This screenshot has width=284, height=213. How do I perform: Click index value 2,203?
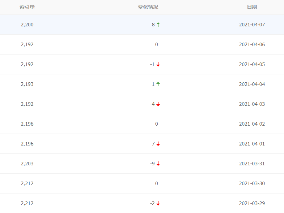click(27, 164)
